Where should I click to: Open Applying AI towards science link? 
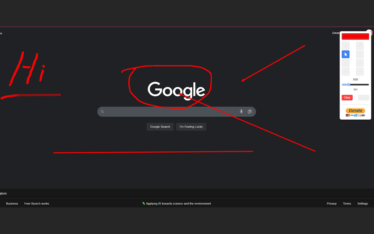179,204
